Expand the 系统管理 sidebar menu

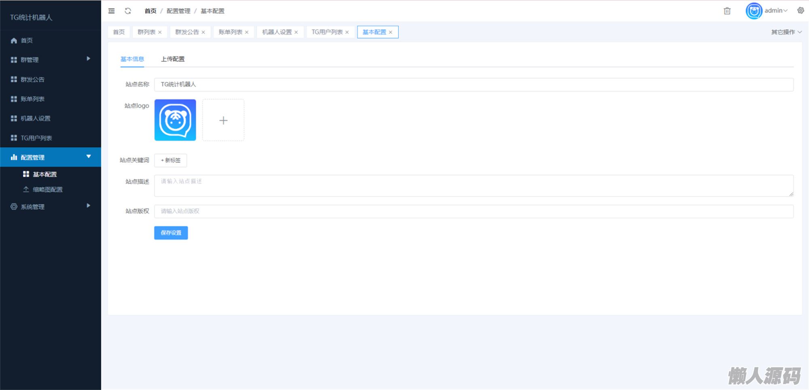pyautogui.click(x=50, y=206)
